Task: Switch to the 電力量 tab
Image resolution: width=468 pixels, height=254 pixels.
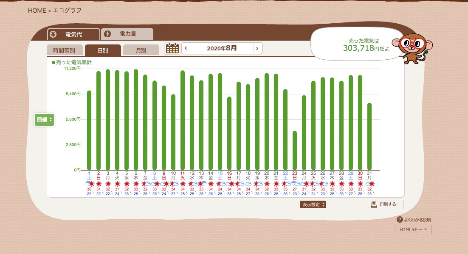Action: 127,34
